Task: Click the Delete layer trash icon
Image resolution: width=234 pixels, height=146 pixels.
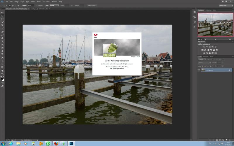Action: pyautogui.click(x=230, y=140)
